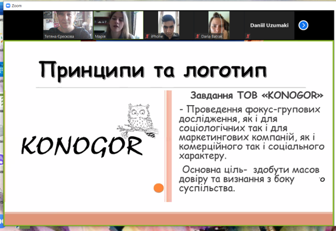
Task: Click Daniil Uzumaki's muted microphone icon
Action: [x=248, y=36]
